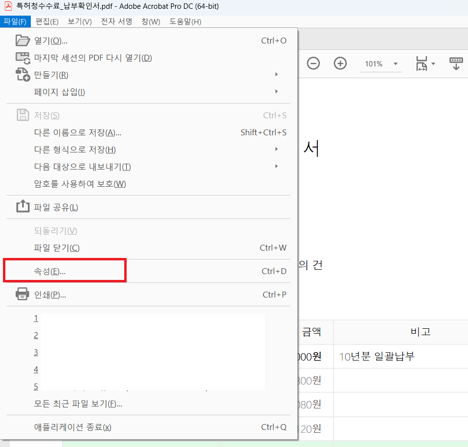Click the Acrobat PDF icon in title bar
Screen dimensions: 468x447
click(x=8, y=6)
